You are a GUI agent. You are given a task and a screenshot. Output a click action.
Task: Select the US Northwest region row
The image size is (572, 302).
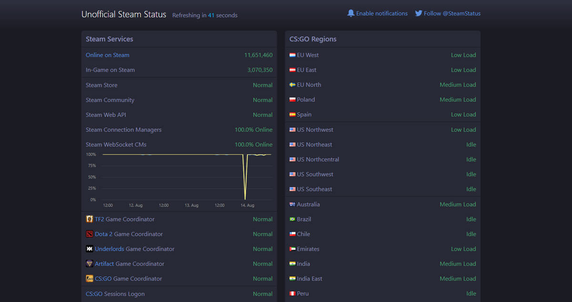pyautogui.click(x=383, y=130)
